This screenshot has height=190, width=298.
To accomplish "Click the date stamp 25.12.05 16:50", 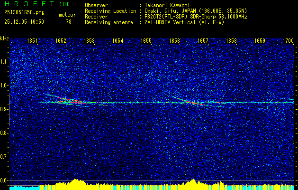I will point(24,22).
